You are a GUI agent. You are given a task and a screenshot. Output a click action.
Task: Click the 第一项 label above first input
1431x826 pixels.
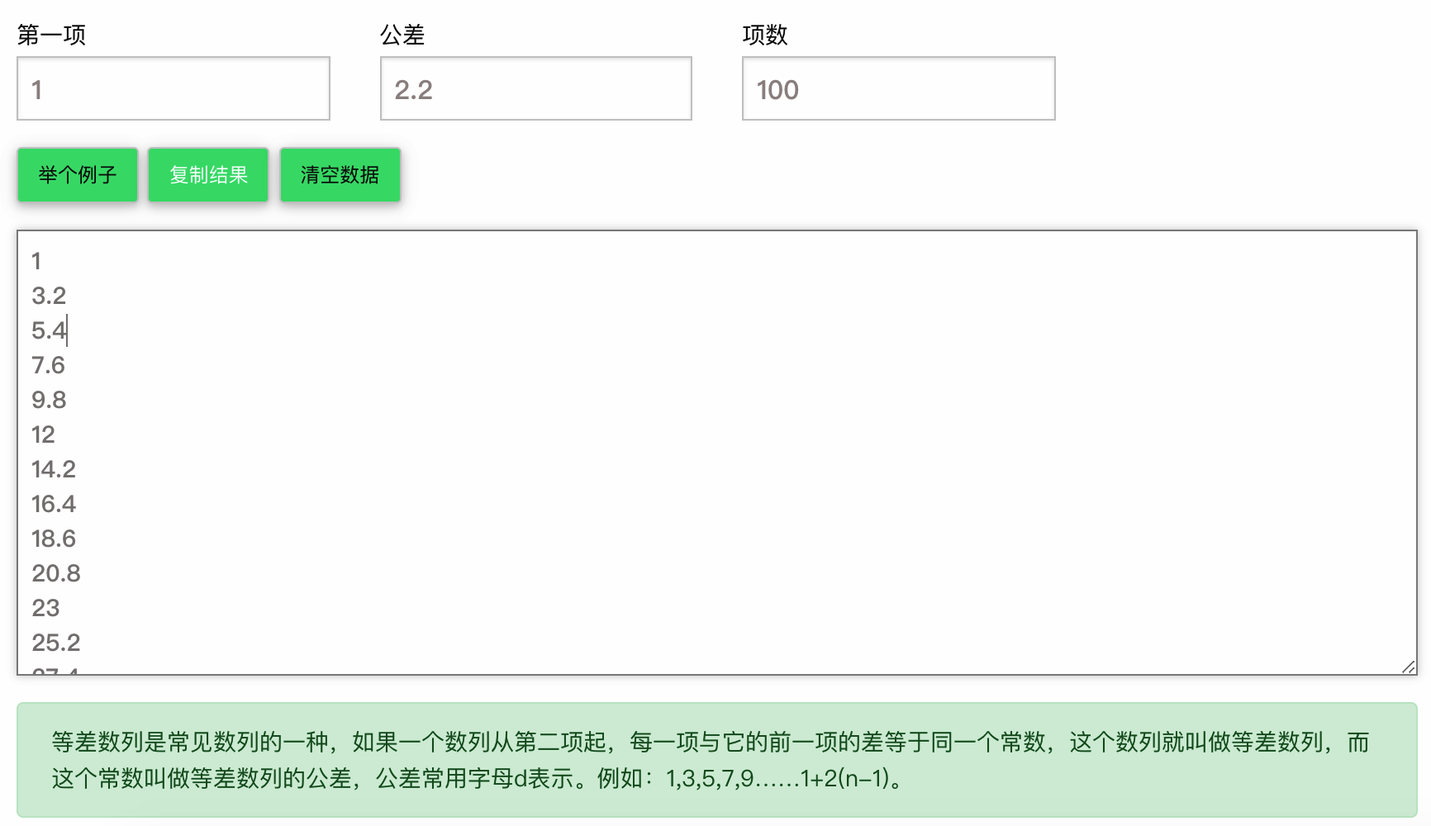click(52, 35)
